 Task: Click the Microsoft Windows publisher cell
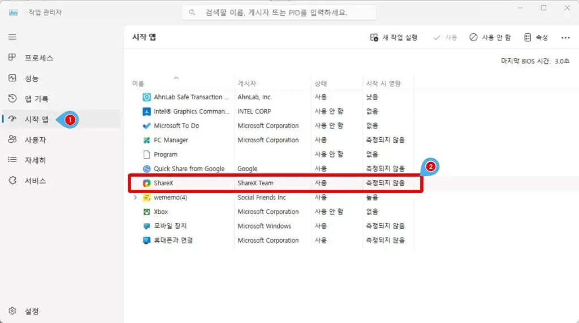click(265, 226)
